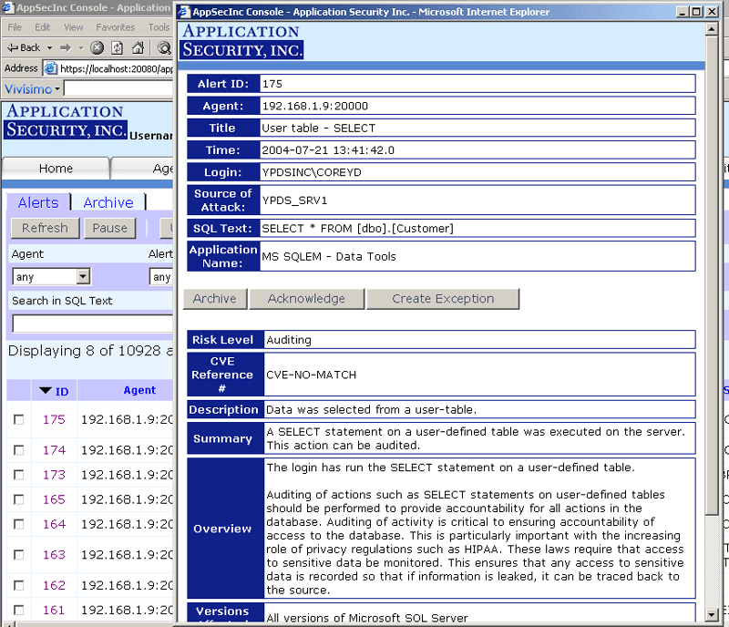Click the Acknowledge button

306,299
